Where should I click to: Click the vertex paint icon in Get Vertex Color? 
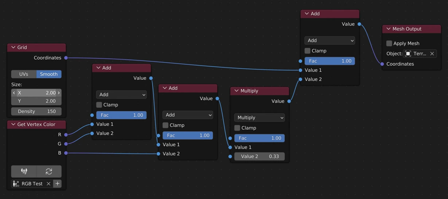pos(24,171)
